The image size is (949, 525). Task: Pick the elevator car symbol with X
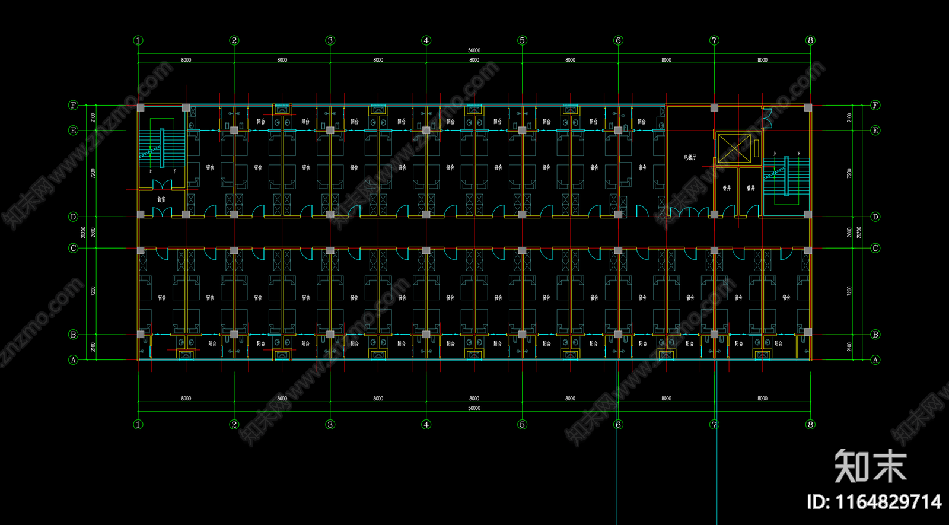tap(734, 148)
